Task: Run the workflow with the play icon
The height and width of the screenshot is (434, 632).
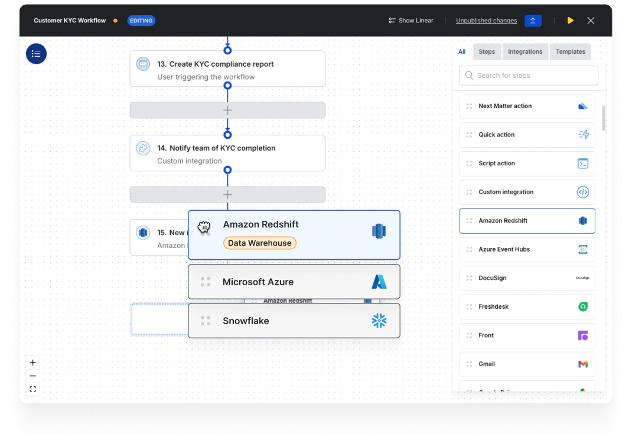Action: coord(571,21)
